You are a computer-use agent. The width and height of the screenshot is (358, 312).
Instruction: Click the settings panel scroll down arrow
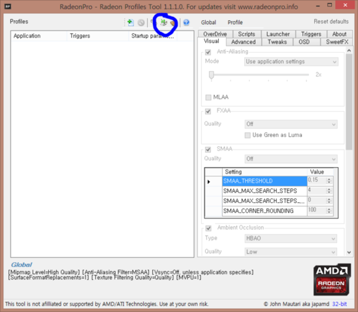tap(349, 252)
